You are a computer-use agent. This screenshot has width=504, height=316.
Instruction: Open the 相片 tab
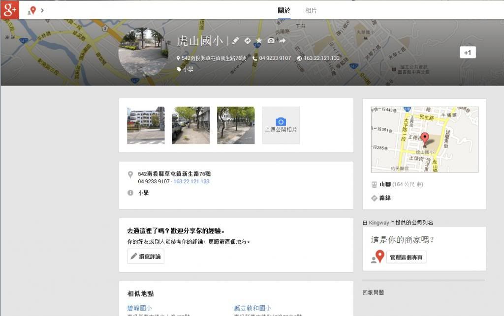click(311, 11)
